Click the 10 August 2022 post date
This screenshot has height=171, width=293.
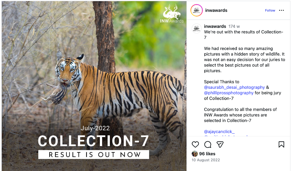pyautogui.click(x=206, y=160)
